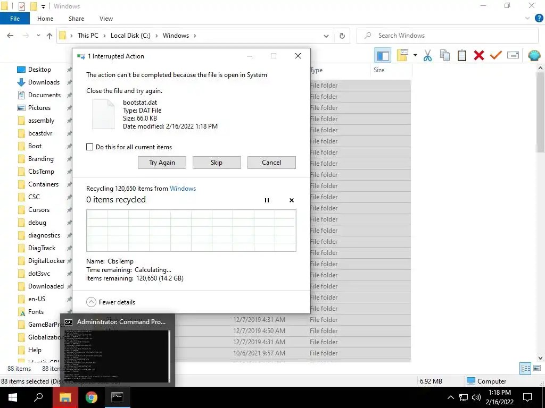Click This PC in the address breadcrumb
545x408 pixels.
pyautogui.click(x=88, y=36)
